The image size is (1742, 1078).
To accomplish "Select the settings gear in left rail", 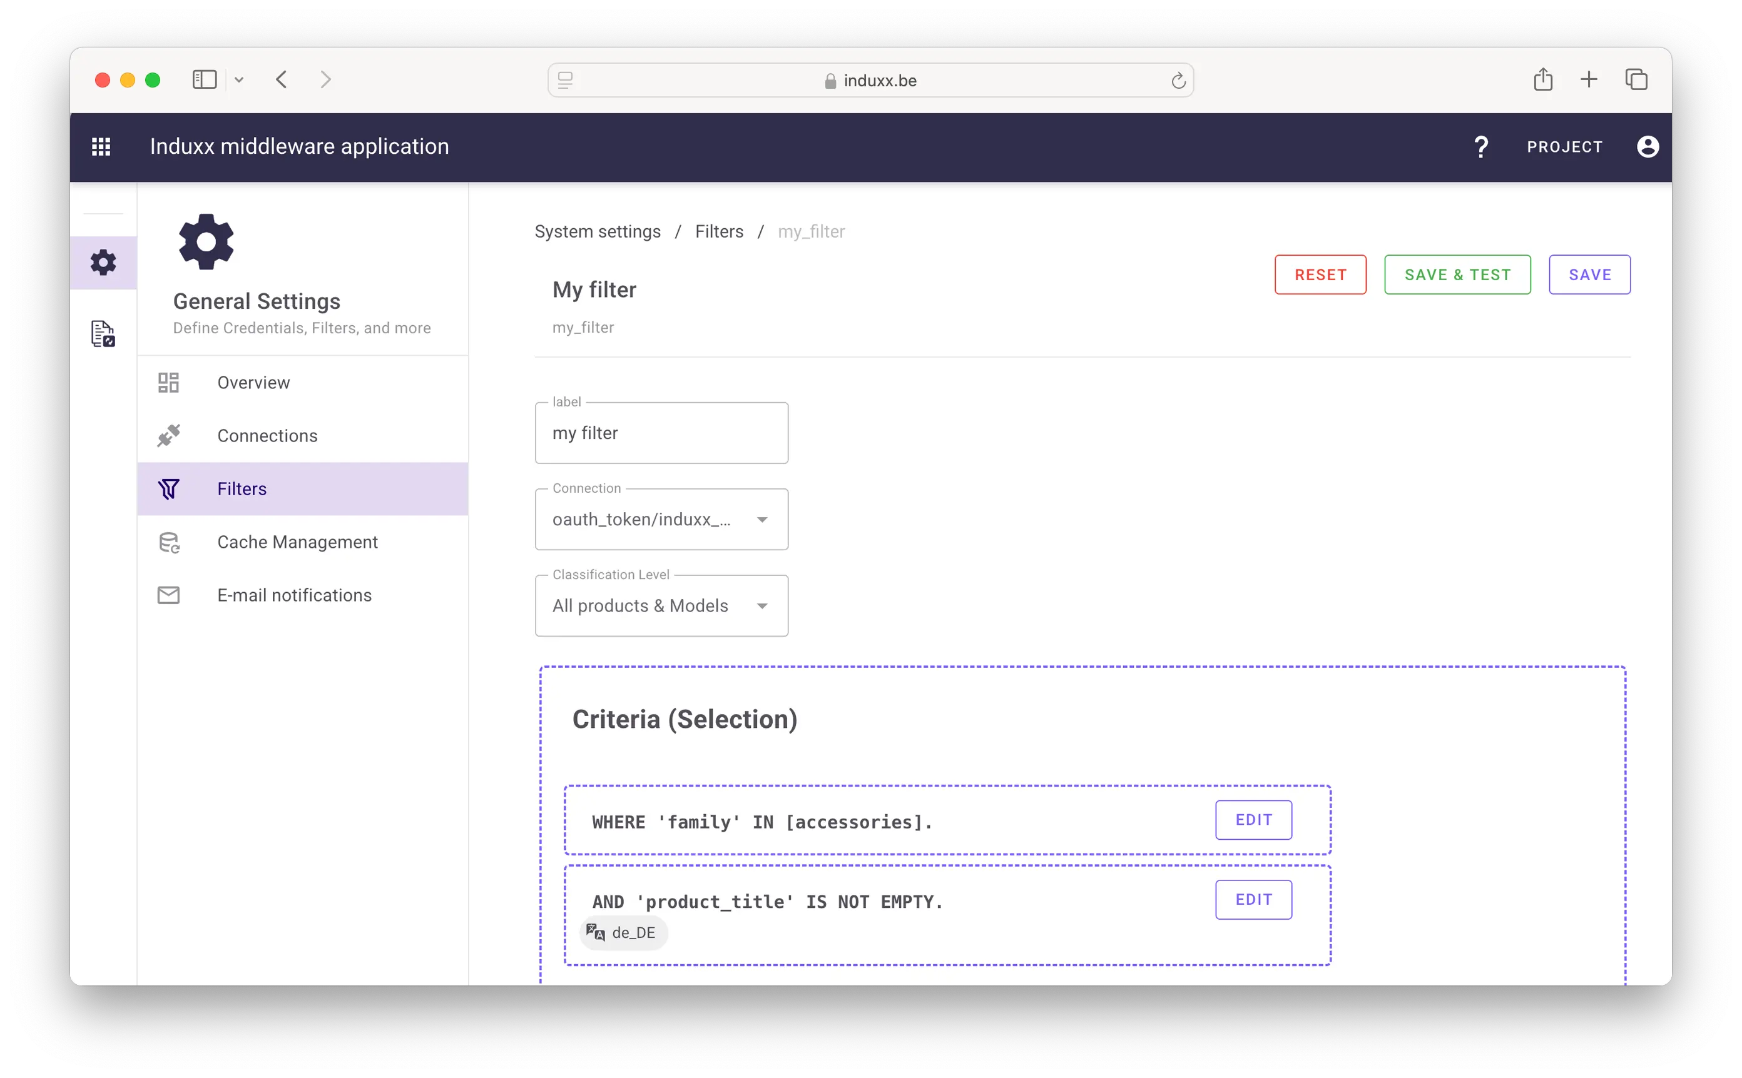I will pos(103,263).
